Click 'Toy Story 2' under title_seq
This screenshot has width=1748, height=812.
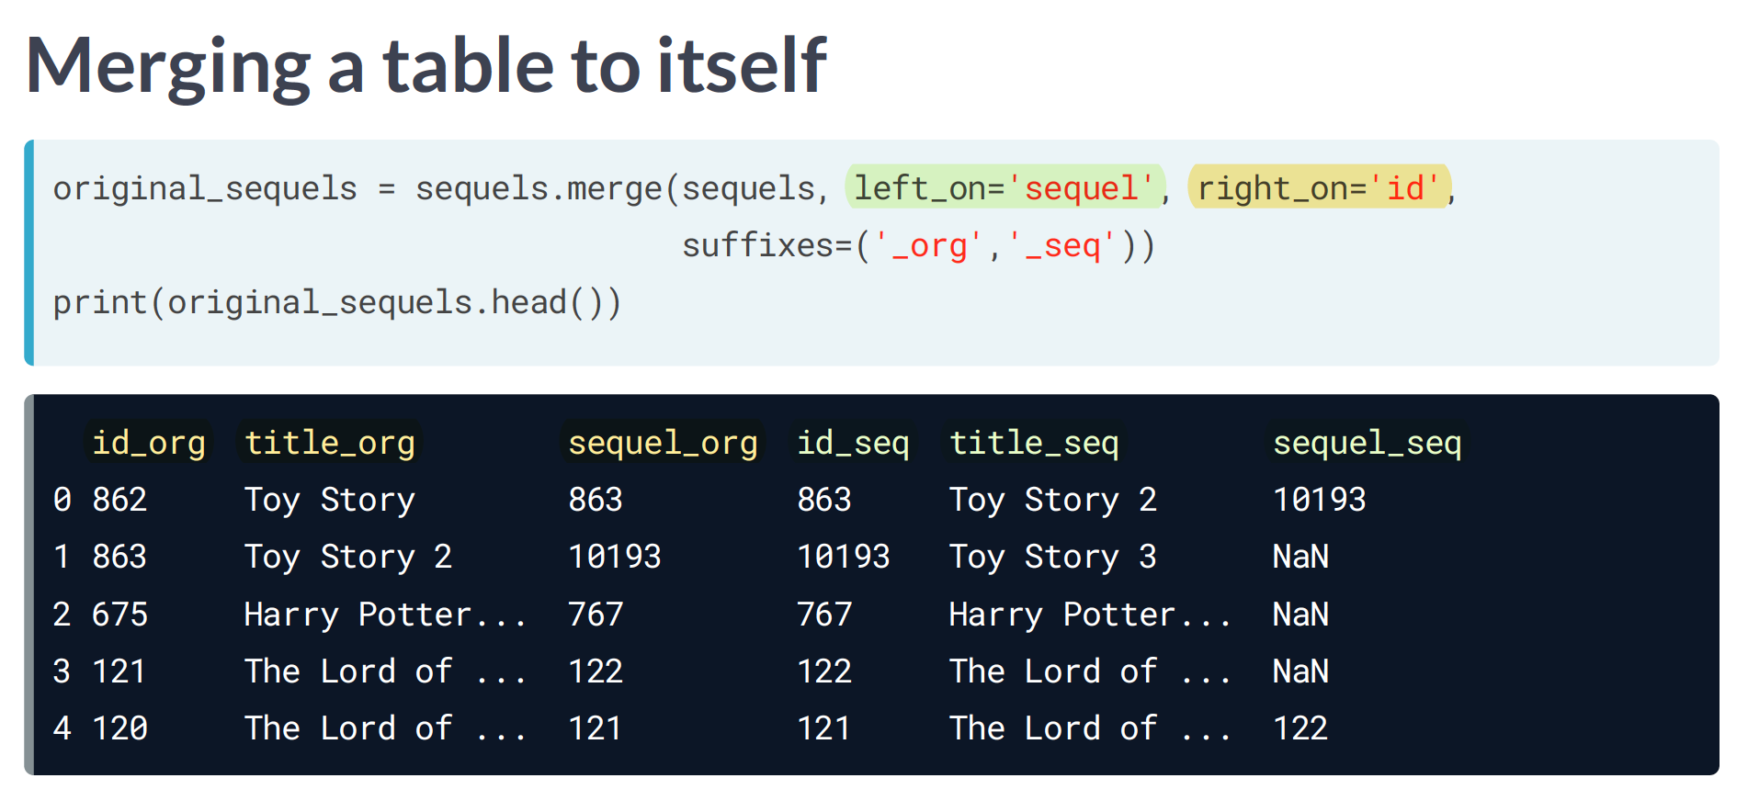tap(1053, 500)
